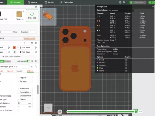Viewport: 155px width, 116px height.
Task: Click the AMS sync filaments icon
Action: tap(32, 43)
